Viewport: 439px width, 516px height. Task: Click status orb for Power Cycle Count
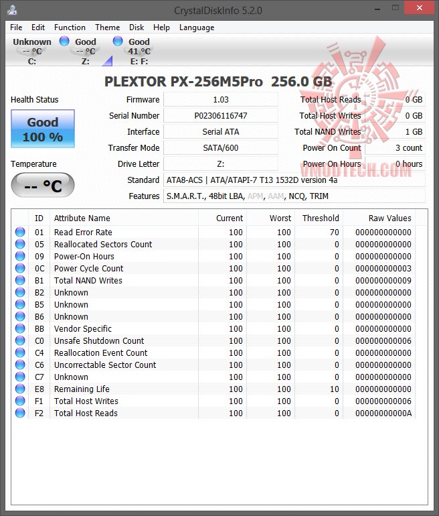(20, 268)
